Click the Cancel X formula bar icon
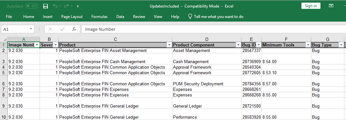 tap(50, 29)
